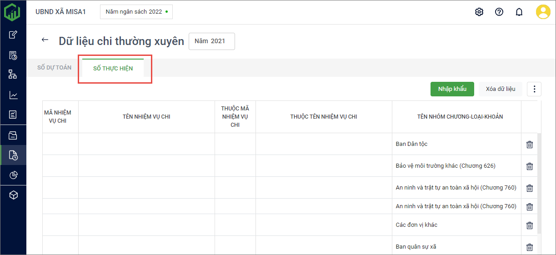Select the SỐ THỰC HIỆN tab
The height and width of the screenshot is (255, 556).
113,68
